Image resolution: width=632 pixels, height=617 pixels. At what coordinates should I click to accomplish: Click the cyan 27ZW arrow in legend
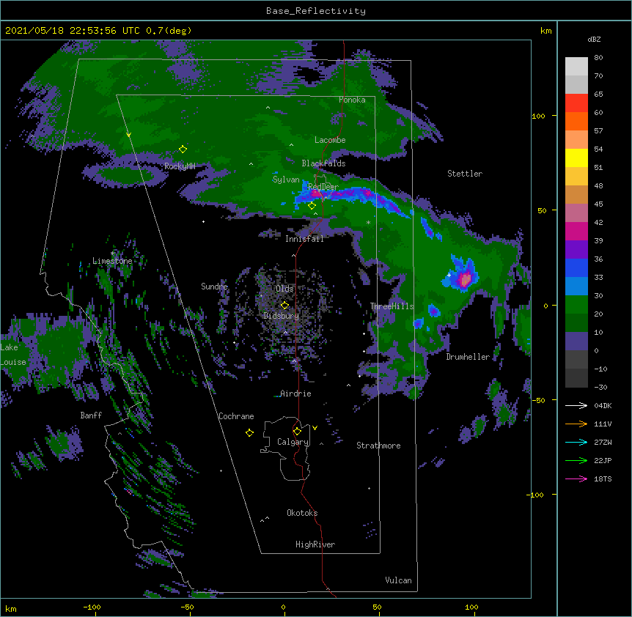(576, 442)
